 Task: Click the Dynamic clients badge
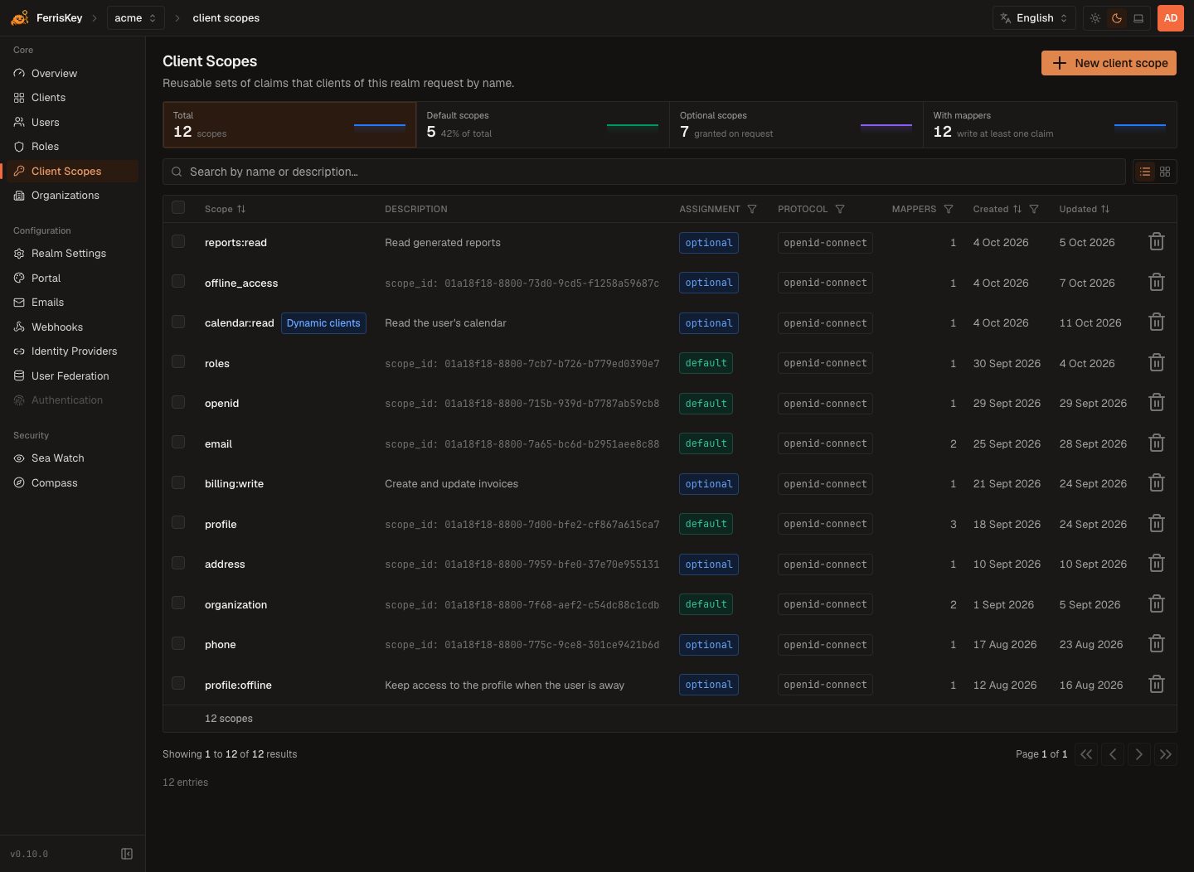tap(323, 323)
